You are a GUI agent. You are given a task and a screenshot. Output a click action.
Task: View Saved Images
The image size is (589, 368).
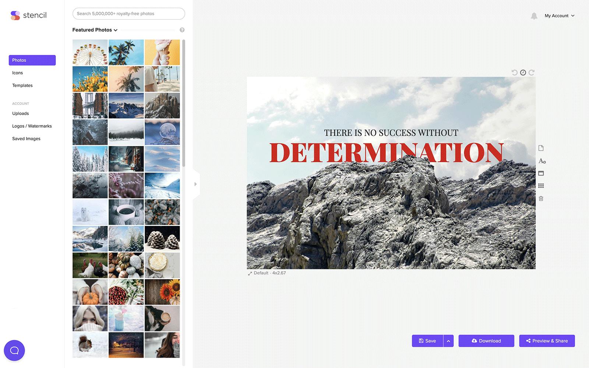(x=26, y=139)
